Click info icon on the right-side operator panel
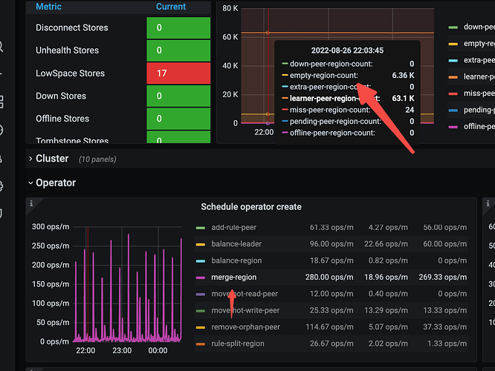This screenshot has width=495, height=371. pos(488,203)
